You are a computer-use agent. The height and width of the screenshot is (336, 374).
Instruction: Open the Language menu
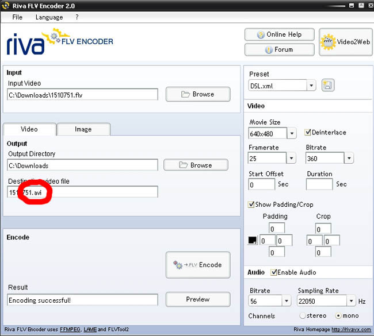(x=49, y=17)
